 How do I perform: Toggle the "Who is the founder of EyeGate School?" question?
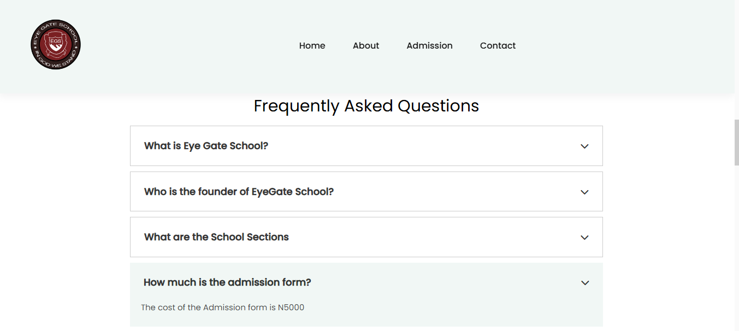point(239,192)
